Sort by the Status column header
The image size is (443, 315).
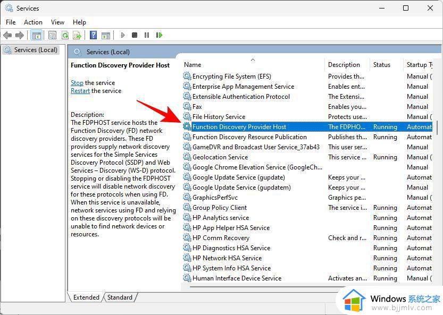tap(386, 65)
